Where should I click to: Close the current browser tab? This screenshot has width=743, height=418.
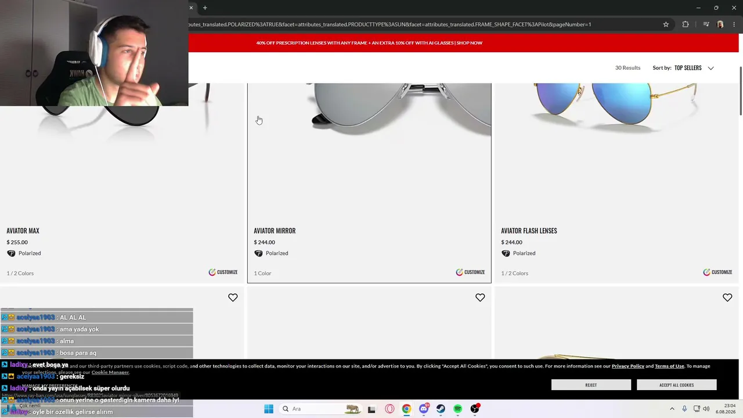click(191, 8)
